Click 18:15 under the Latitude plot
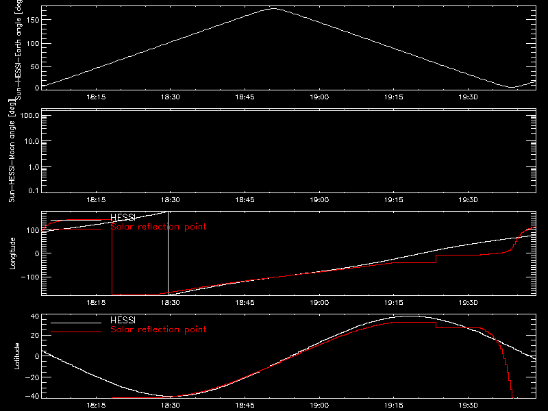The width and height of the screenshot is (548, 411). pos(96,406)
